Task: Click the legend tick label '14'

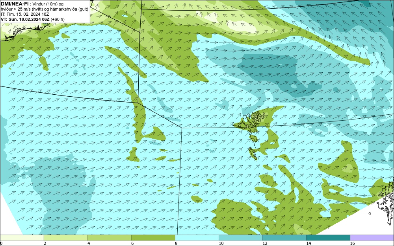Action: coord(309,243)
